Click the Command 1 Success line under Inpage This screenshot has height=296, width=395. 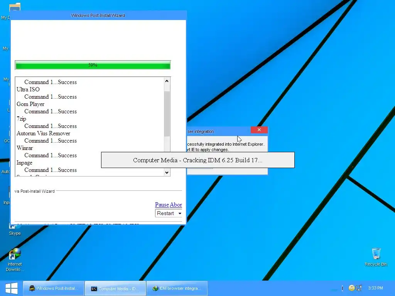coord(51,170)
